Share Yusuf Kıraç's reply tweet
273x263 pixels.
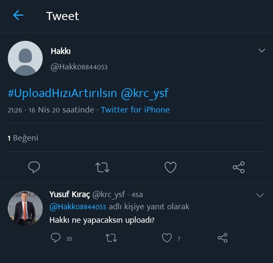pos(222,238)
